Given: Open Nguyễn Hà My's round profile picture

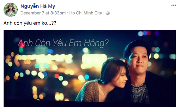Looking at the screenshot, I should tap(10, 10).
